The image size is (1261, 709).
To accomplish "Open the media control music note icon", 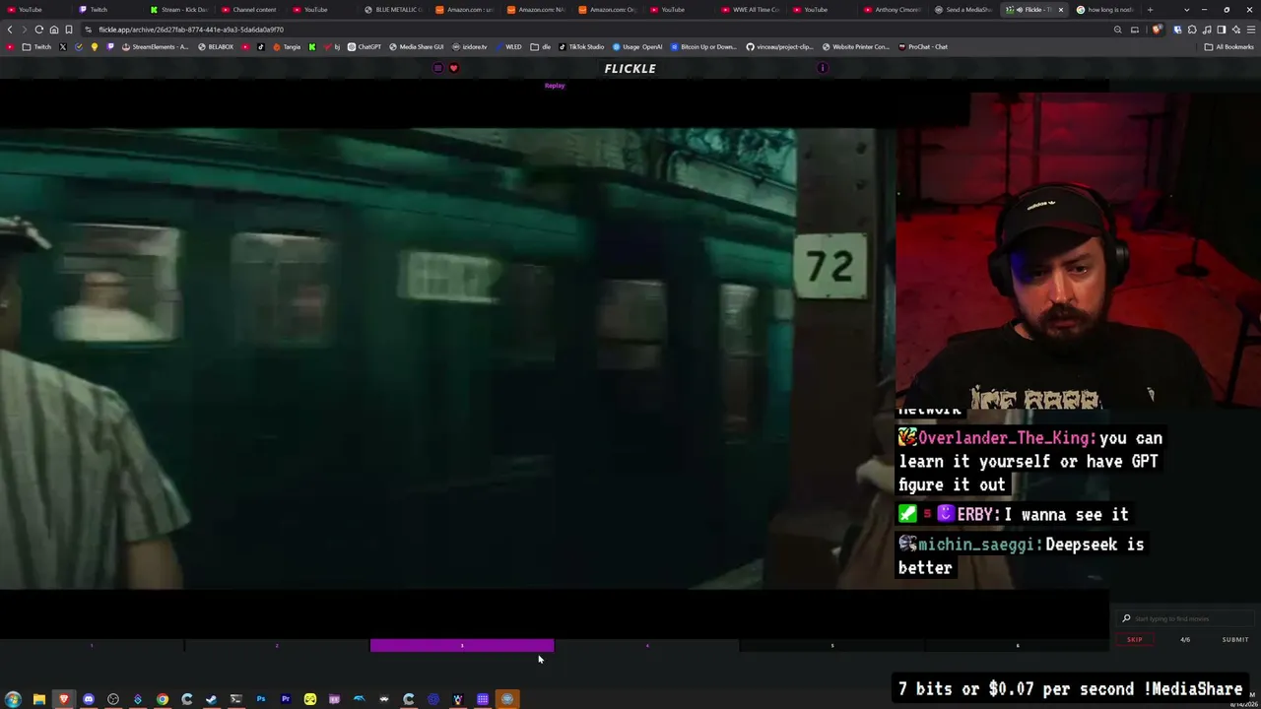I will [1207, 30].
